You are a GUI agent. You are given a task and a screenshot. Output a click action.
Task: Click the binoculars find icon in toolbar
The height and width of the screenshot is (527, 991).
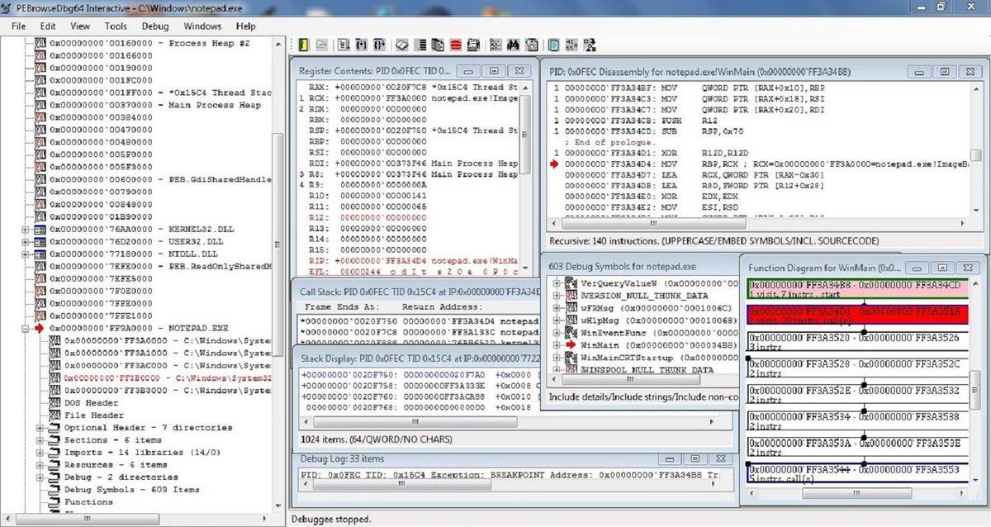tap(514, 45)
